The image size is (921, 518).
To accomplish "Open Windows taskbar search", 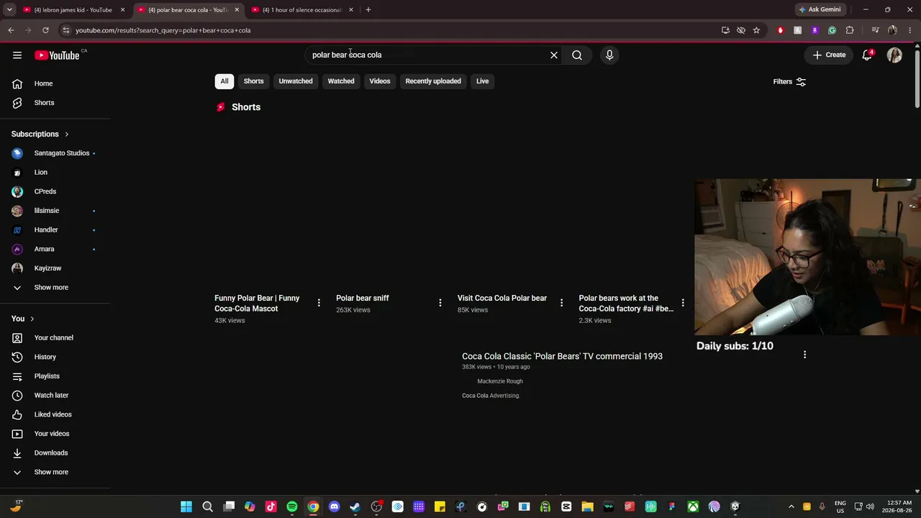I will click(208, 507).
